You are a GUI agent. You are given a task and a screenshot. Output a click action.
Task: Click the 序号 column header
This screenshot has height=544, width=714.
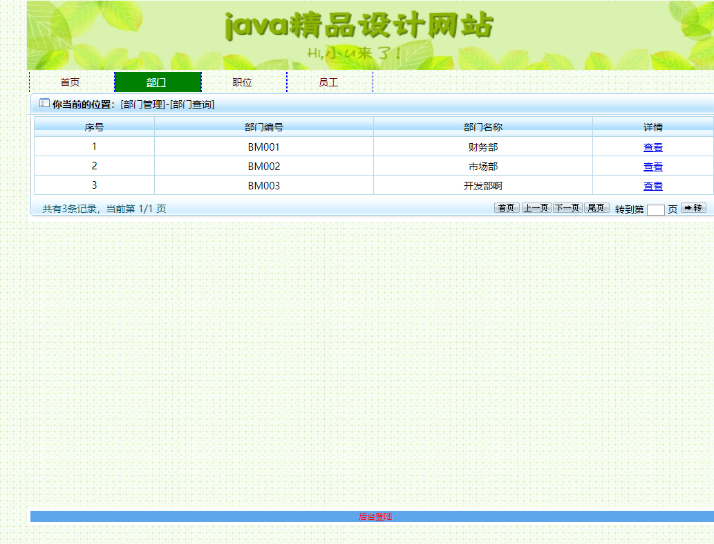click(94, 127)
